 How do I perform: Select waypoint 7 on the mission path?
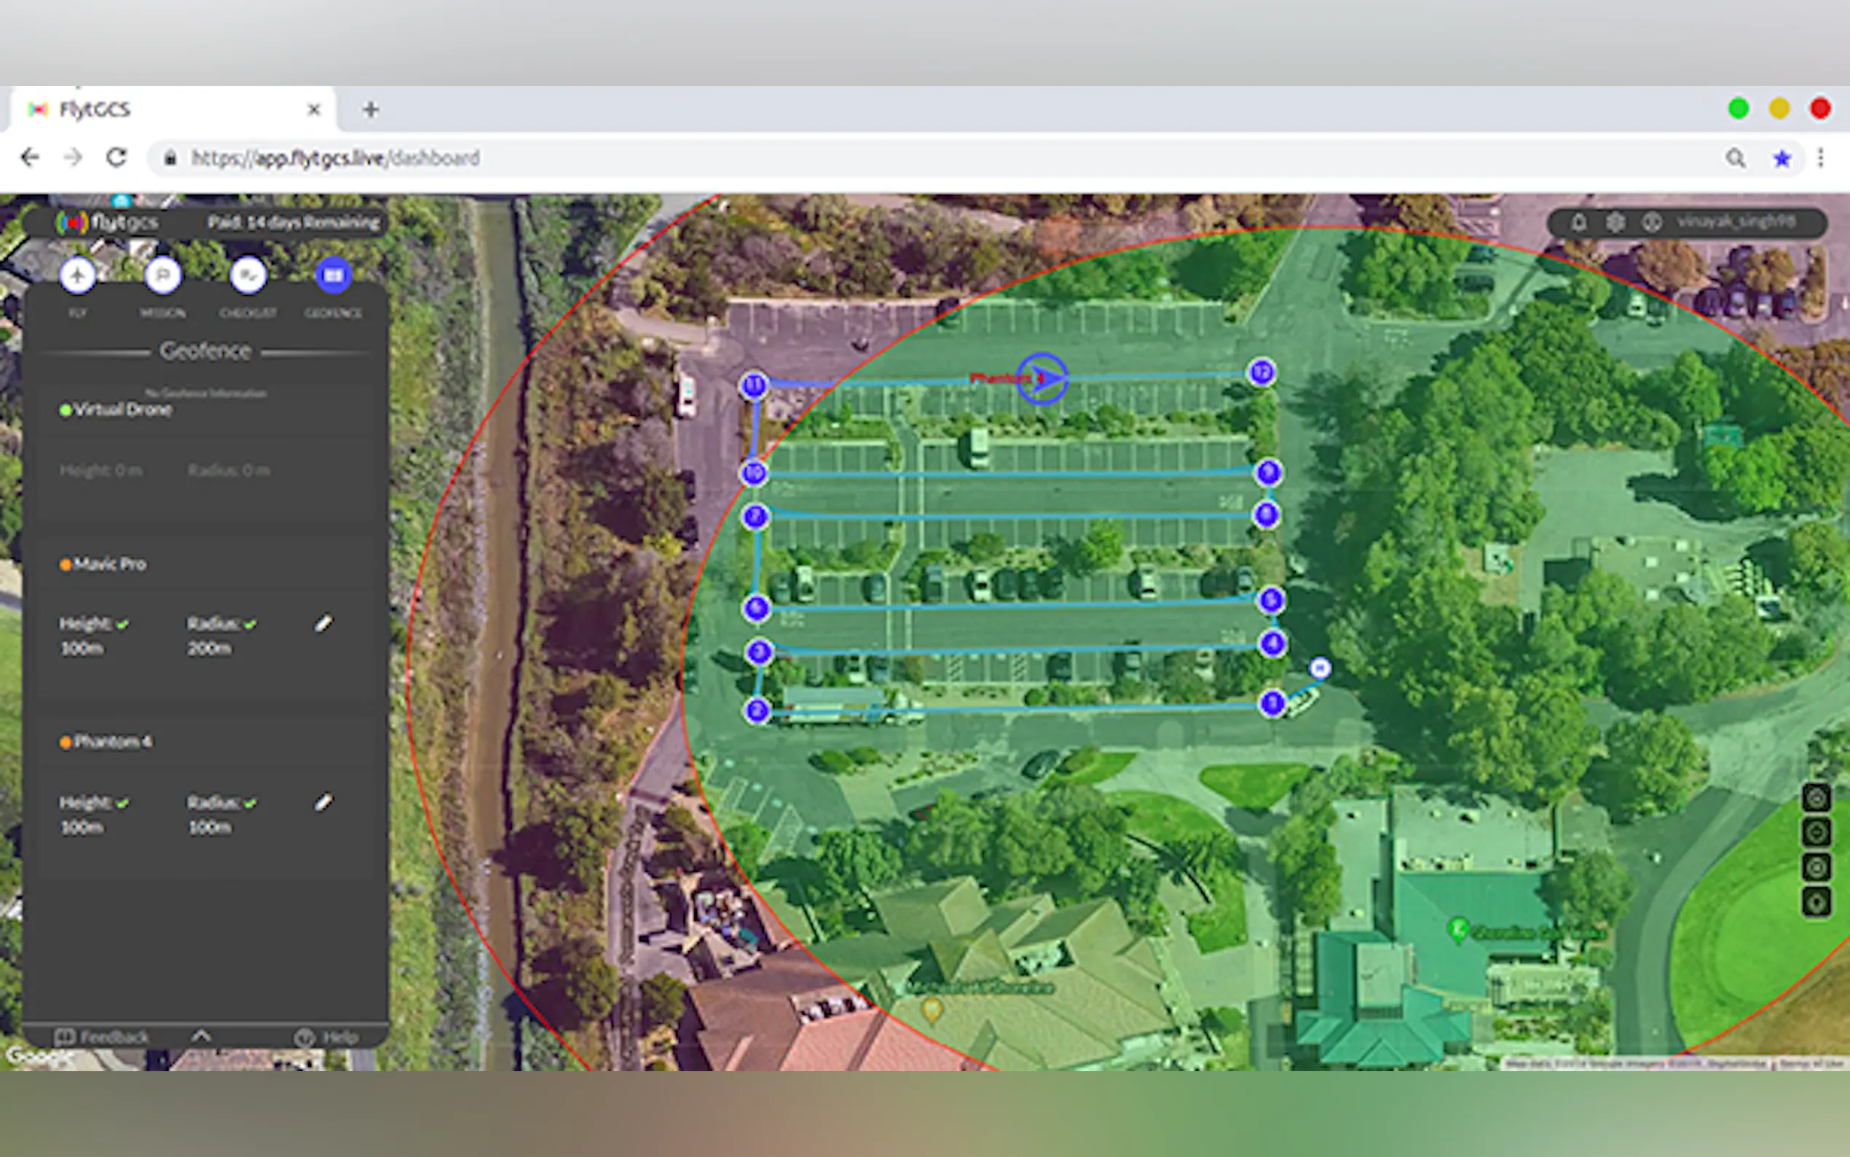[755, 517]
